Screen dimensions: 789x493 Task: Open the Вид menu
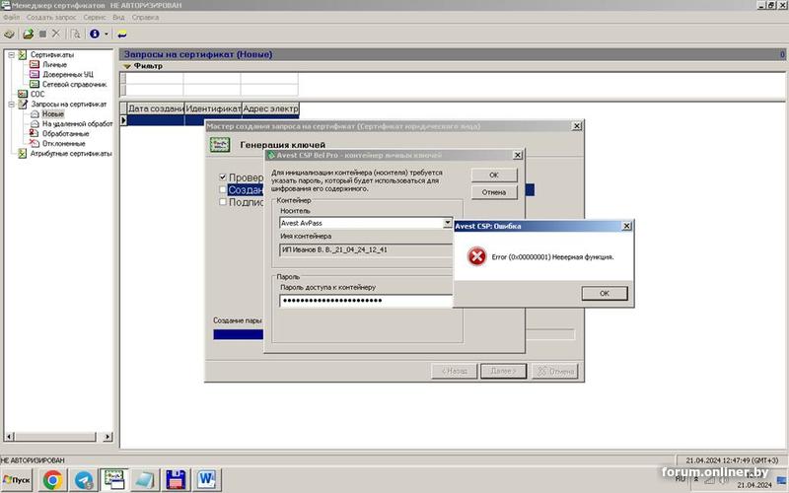118,17
